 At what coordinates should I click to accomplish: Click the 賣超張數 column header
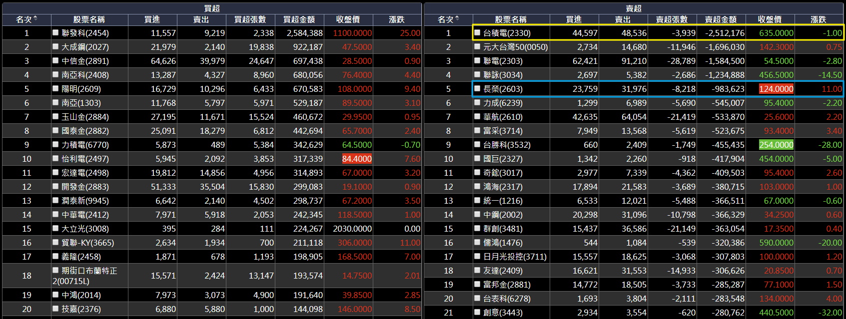point(672,19)
